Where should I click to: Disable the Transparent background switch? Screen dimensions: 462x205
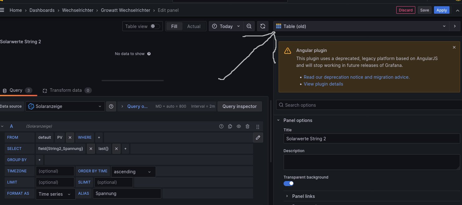coord(288,183)
